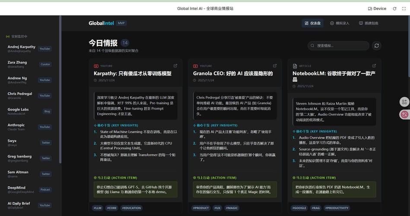Switch to the 模拟录入 tab

[340, 23]
